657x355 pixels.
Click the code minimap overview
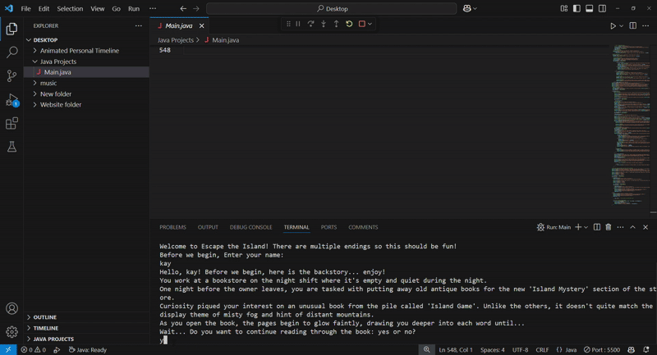click(632, 125)
